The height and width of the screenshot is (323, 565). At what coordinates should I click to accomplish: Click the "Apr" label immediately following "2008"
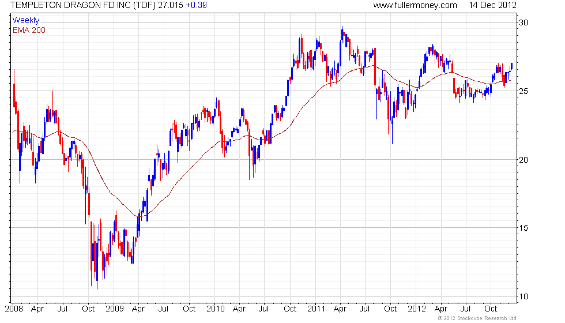[x=37, y=309]
